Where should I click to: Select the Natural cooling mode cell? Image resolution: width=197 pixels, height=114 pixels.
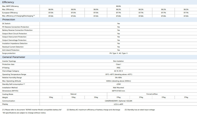(x=73, y=94)
